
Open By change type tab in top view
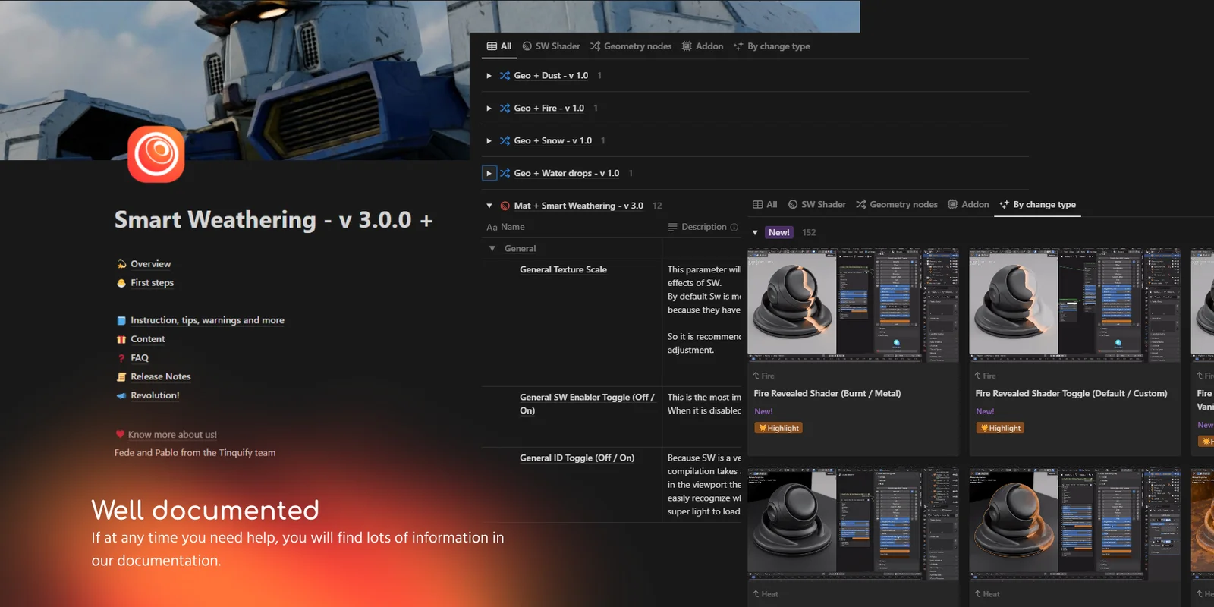(x=772, y=46)
